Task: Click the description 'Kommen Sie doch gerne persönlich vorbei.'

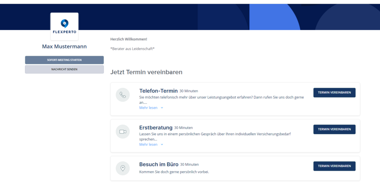Action: [x=174, y=172]
